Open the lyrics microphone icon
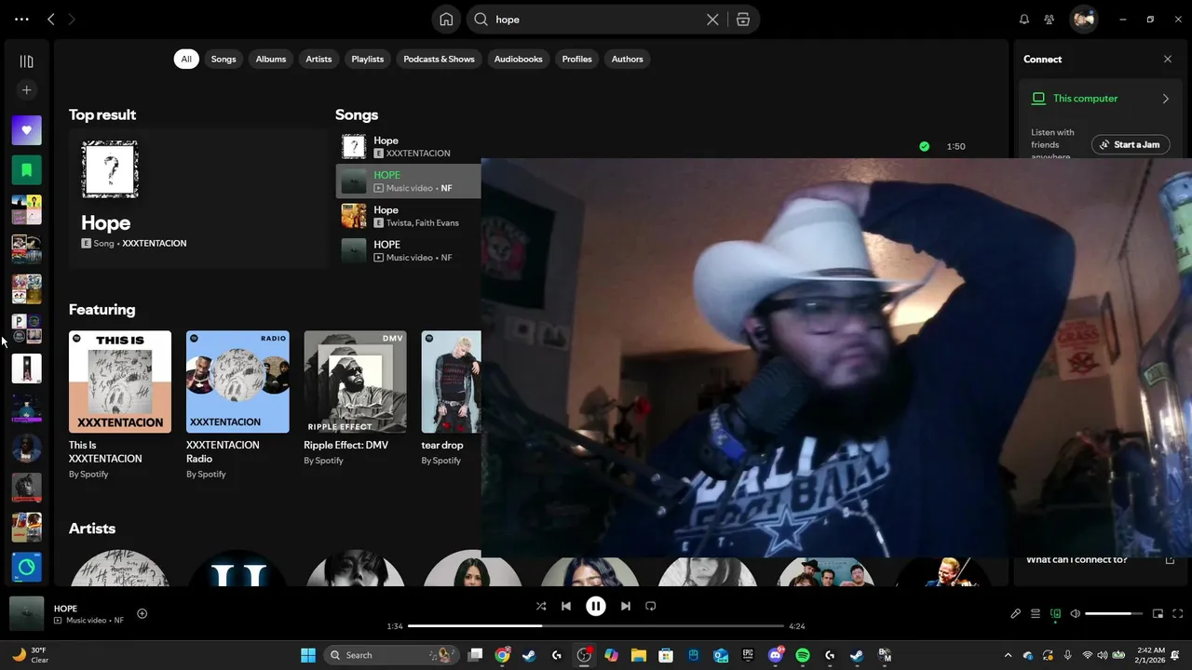Screen dimensions: 1192x670 [1016, 614]
